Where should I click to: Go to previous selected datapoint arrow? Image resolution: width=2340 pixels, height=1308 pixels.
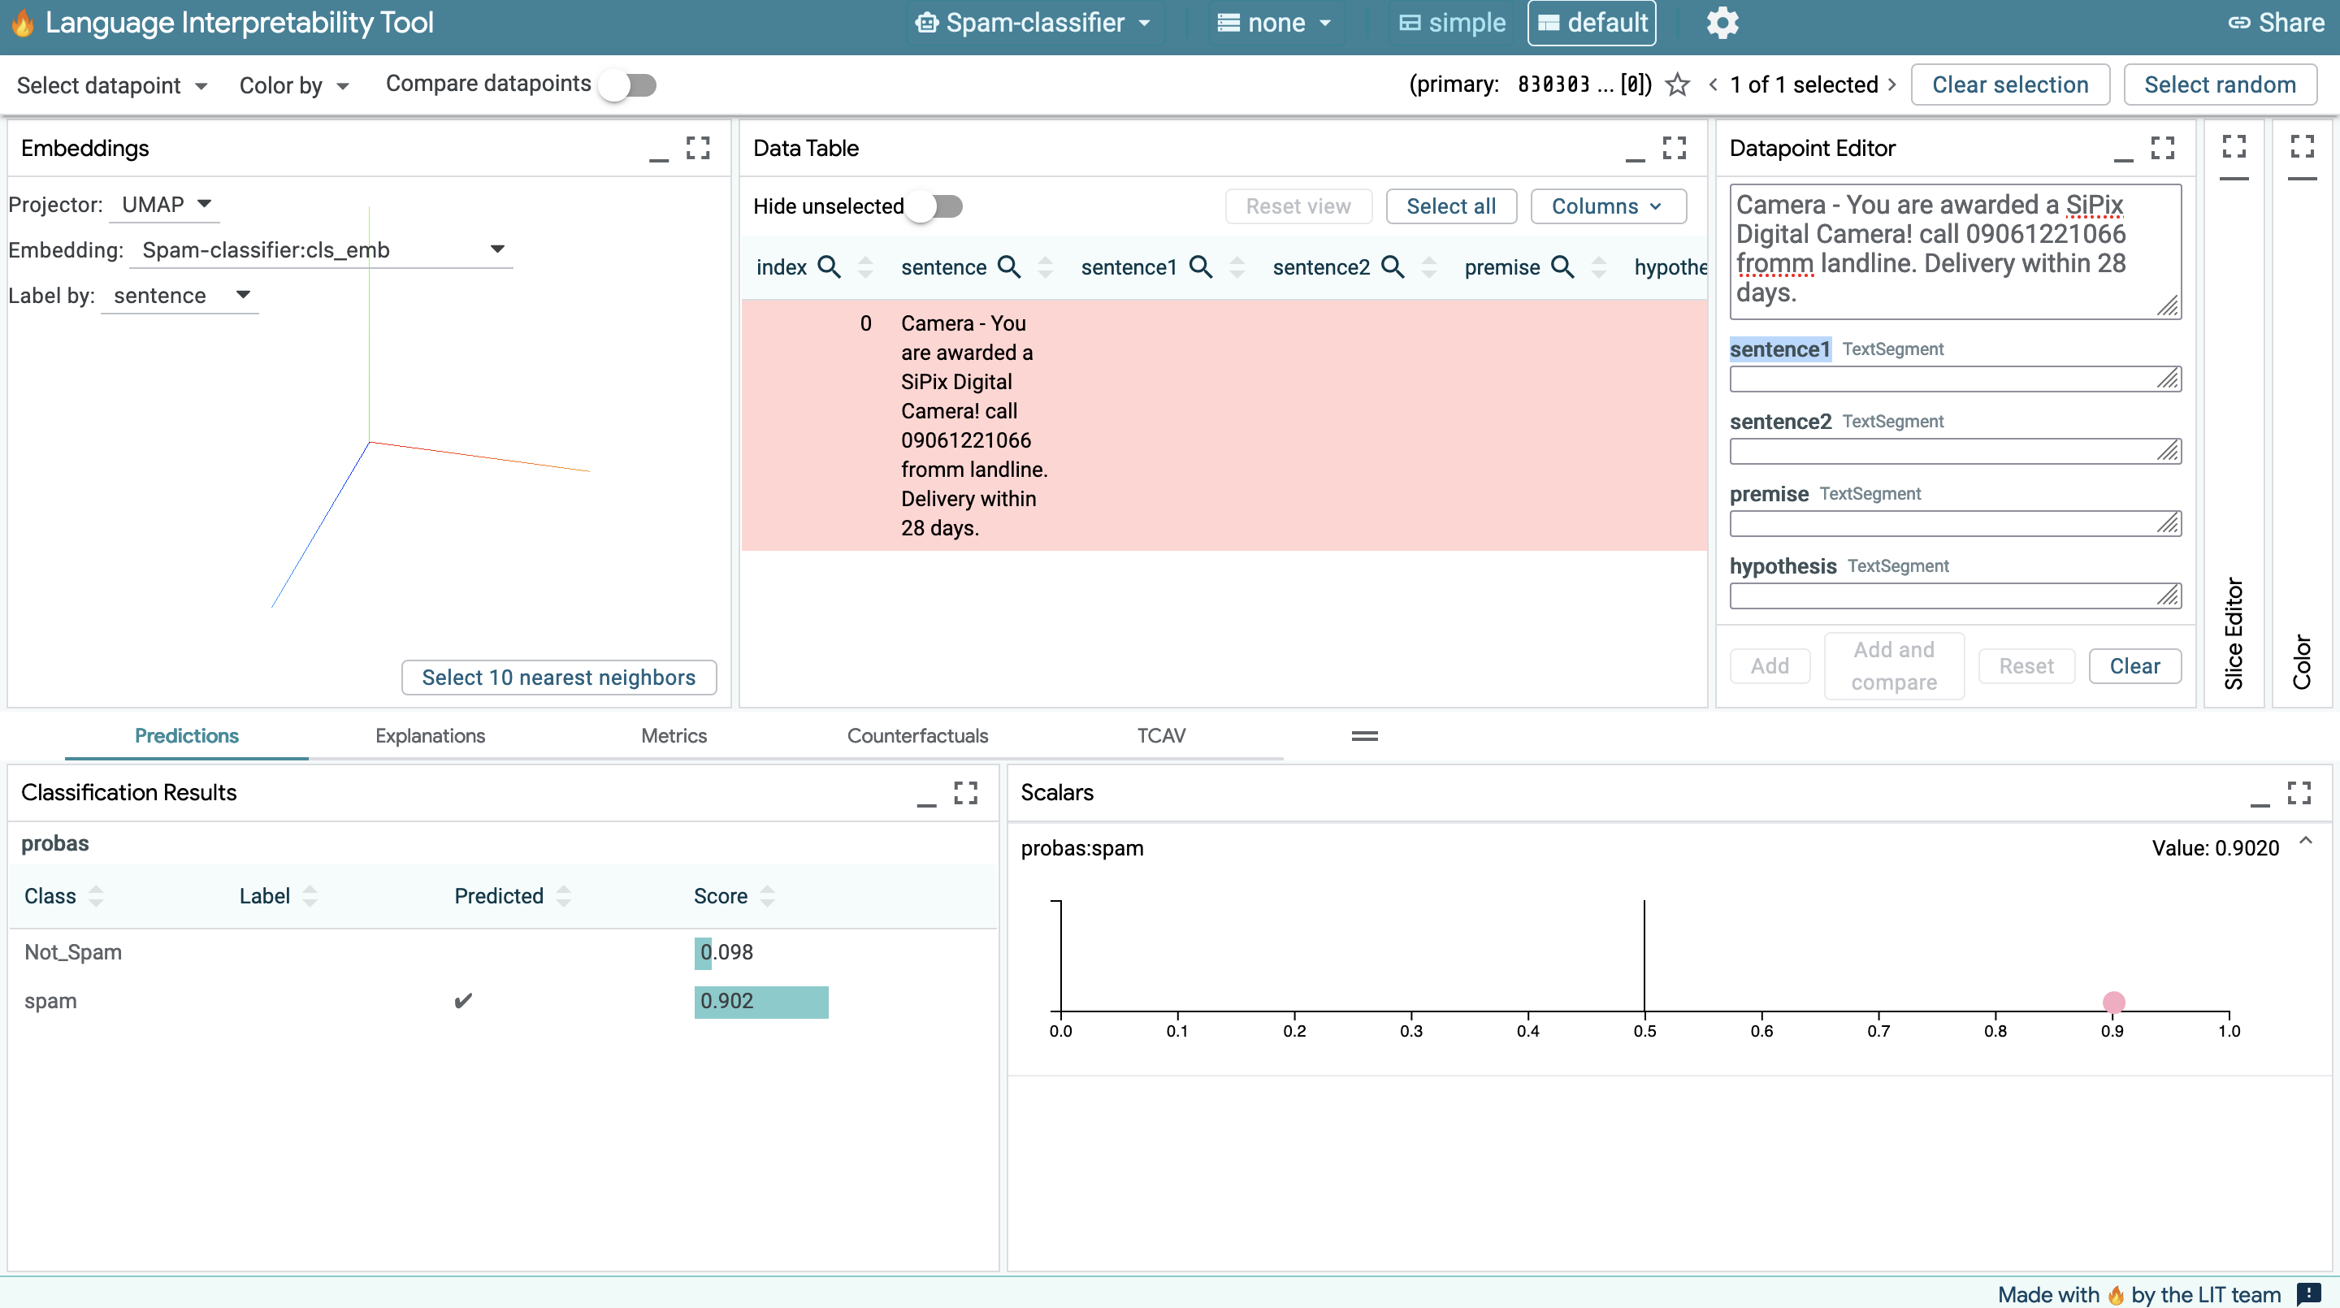click(1712, 84)
